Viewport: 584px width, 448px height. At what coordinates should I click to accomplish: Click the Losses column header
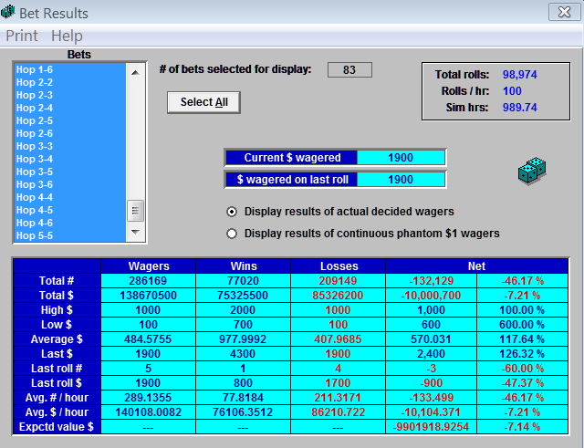pyautogui.click(x=339, y=266)
